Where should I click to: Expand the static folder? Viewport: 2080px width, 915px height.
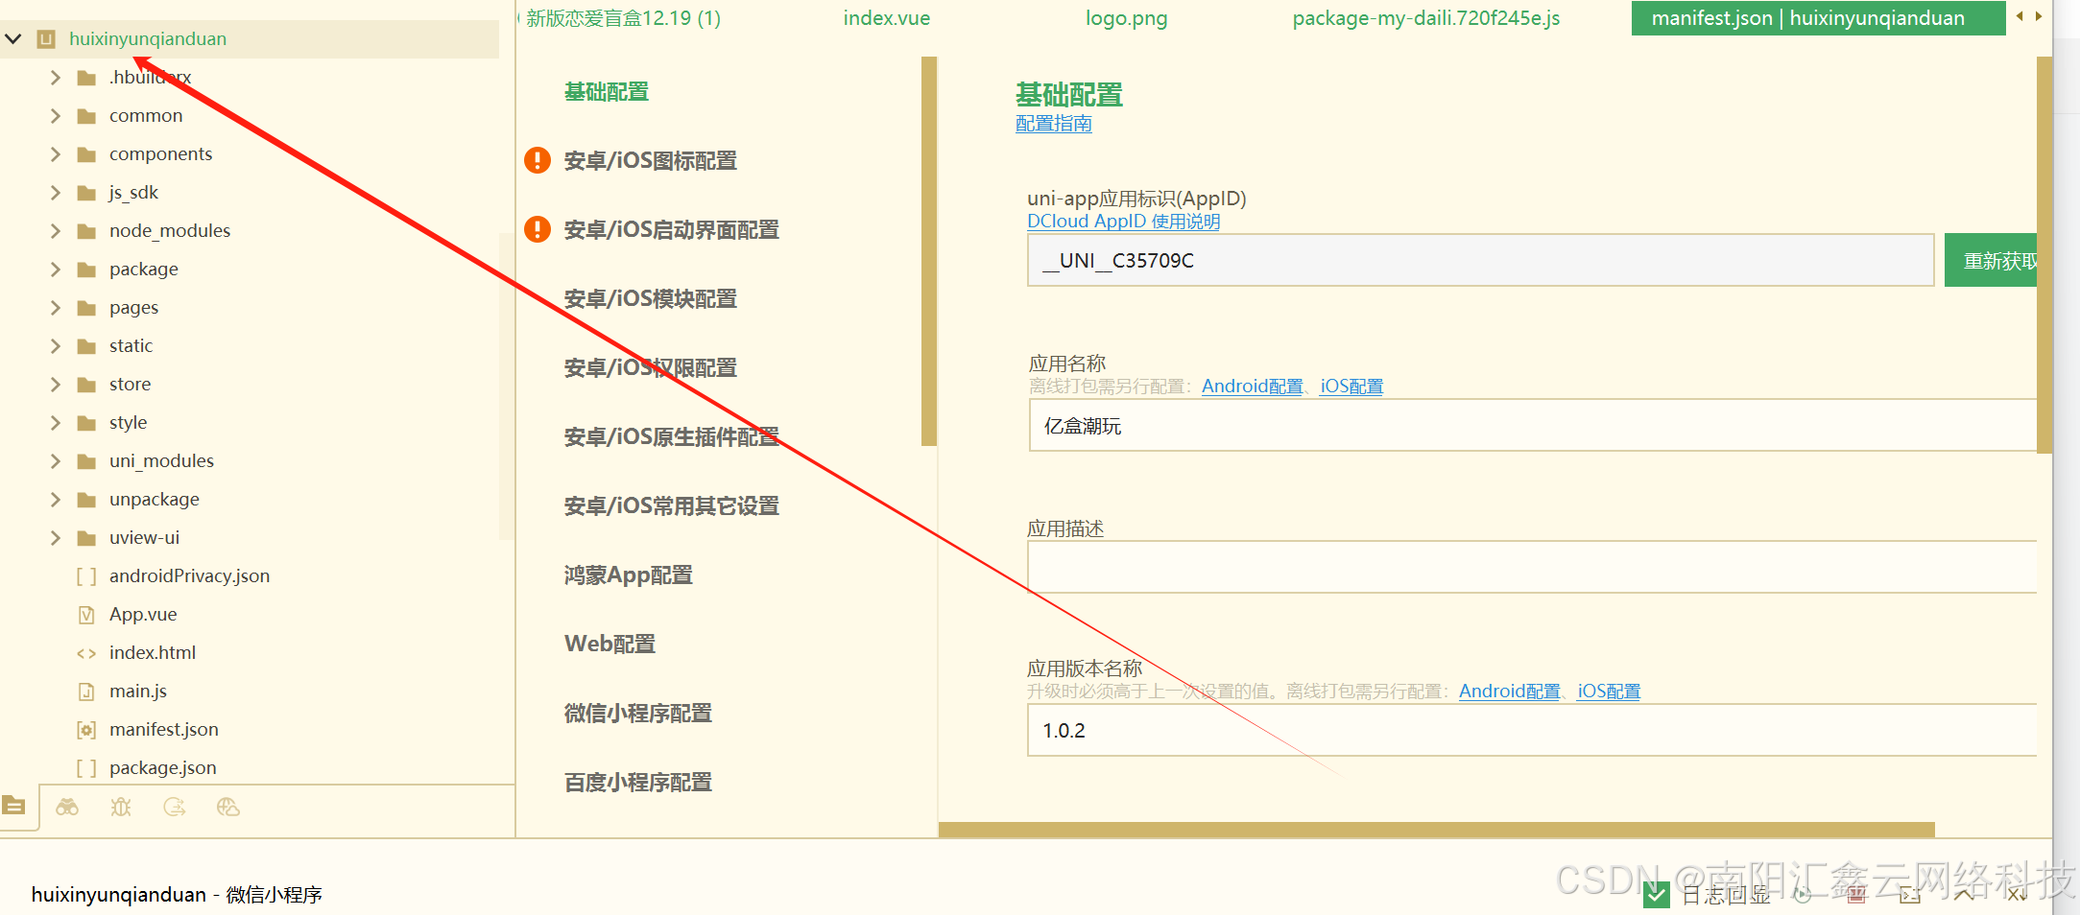[x=55, y=346]
